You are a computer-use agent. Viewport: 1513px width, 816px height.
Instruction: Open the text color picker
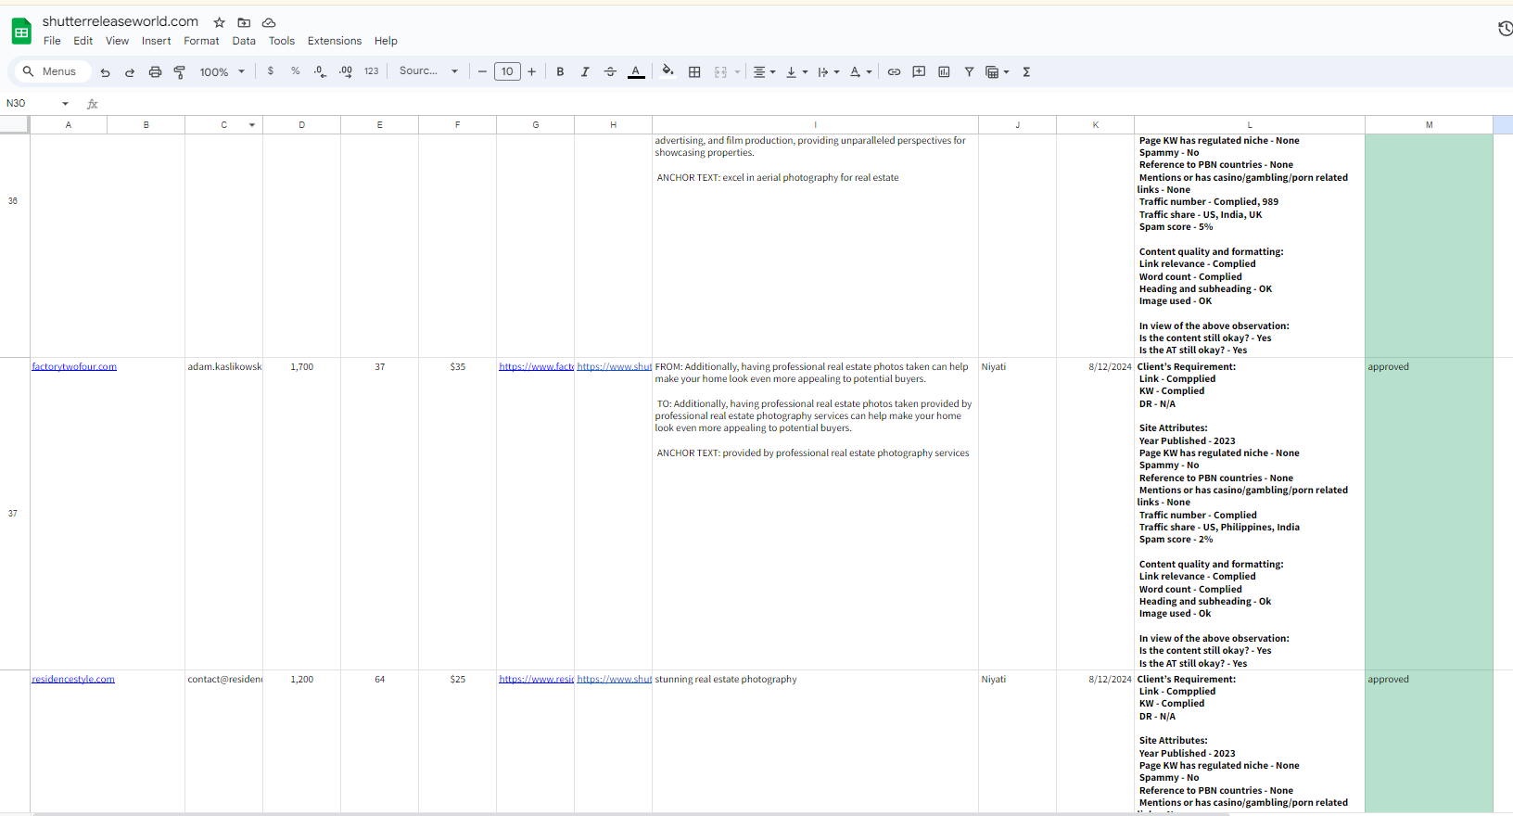click(636, 71)
